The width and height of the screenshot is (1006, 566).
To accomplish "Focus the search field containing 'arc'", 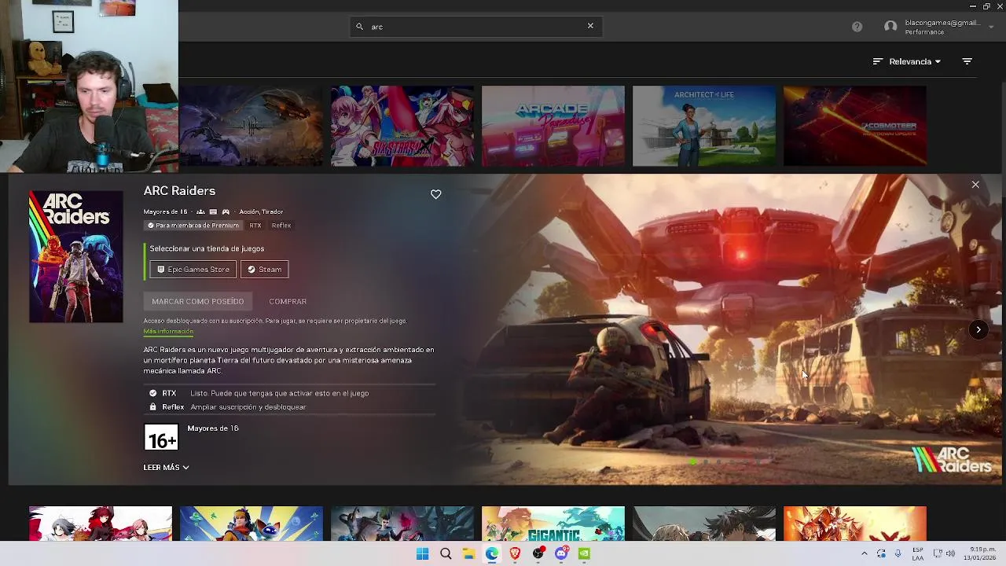I will tap(475, 27).
